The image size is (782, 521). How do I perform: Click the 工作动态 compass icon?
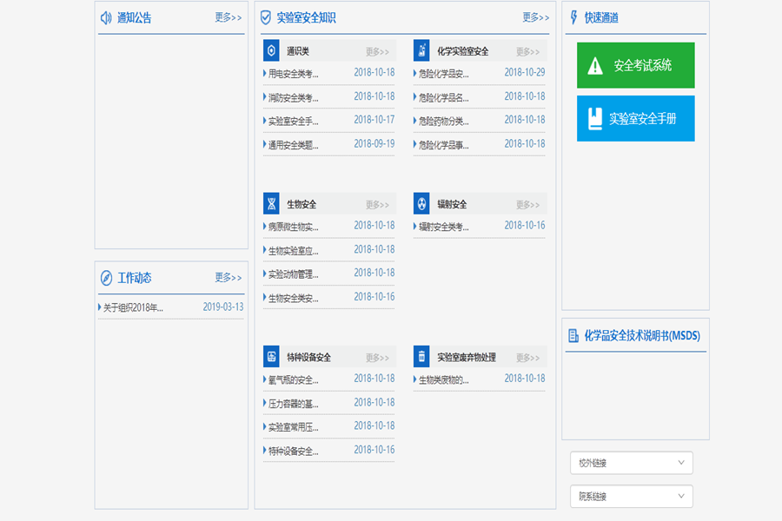click(106, 278)
